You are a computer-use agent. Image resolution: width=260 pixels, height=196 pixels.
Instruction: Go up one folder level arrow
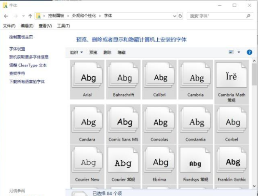coord(30,16)
